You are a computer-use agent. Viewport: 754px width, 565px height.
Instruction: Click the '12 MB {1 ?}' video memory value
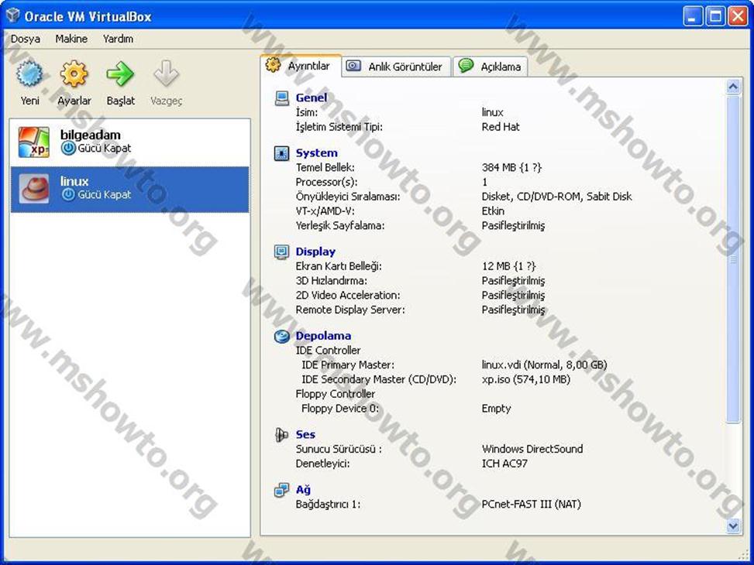tap(509, 266)
